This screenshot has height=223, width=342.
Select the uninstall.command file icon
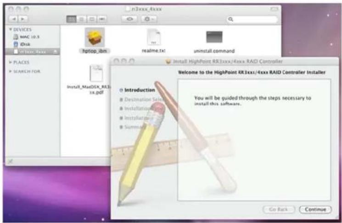coord(214,37)
